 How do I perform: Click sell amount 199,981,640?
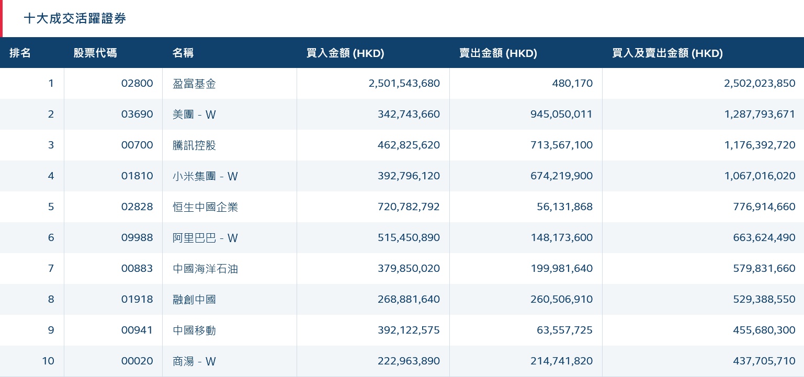click(562, 269)
